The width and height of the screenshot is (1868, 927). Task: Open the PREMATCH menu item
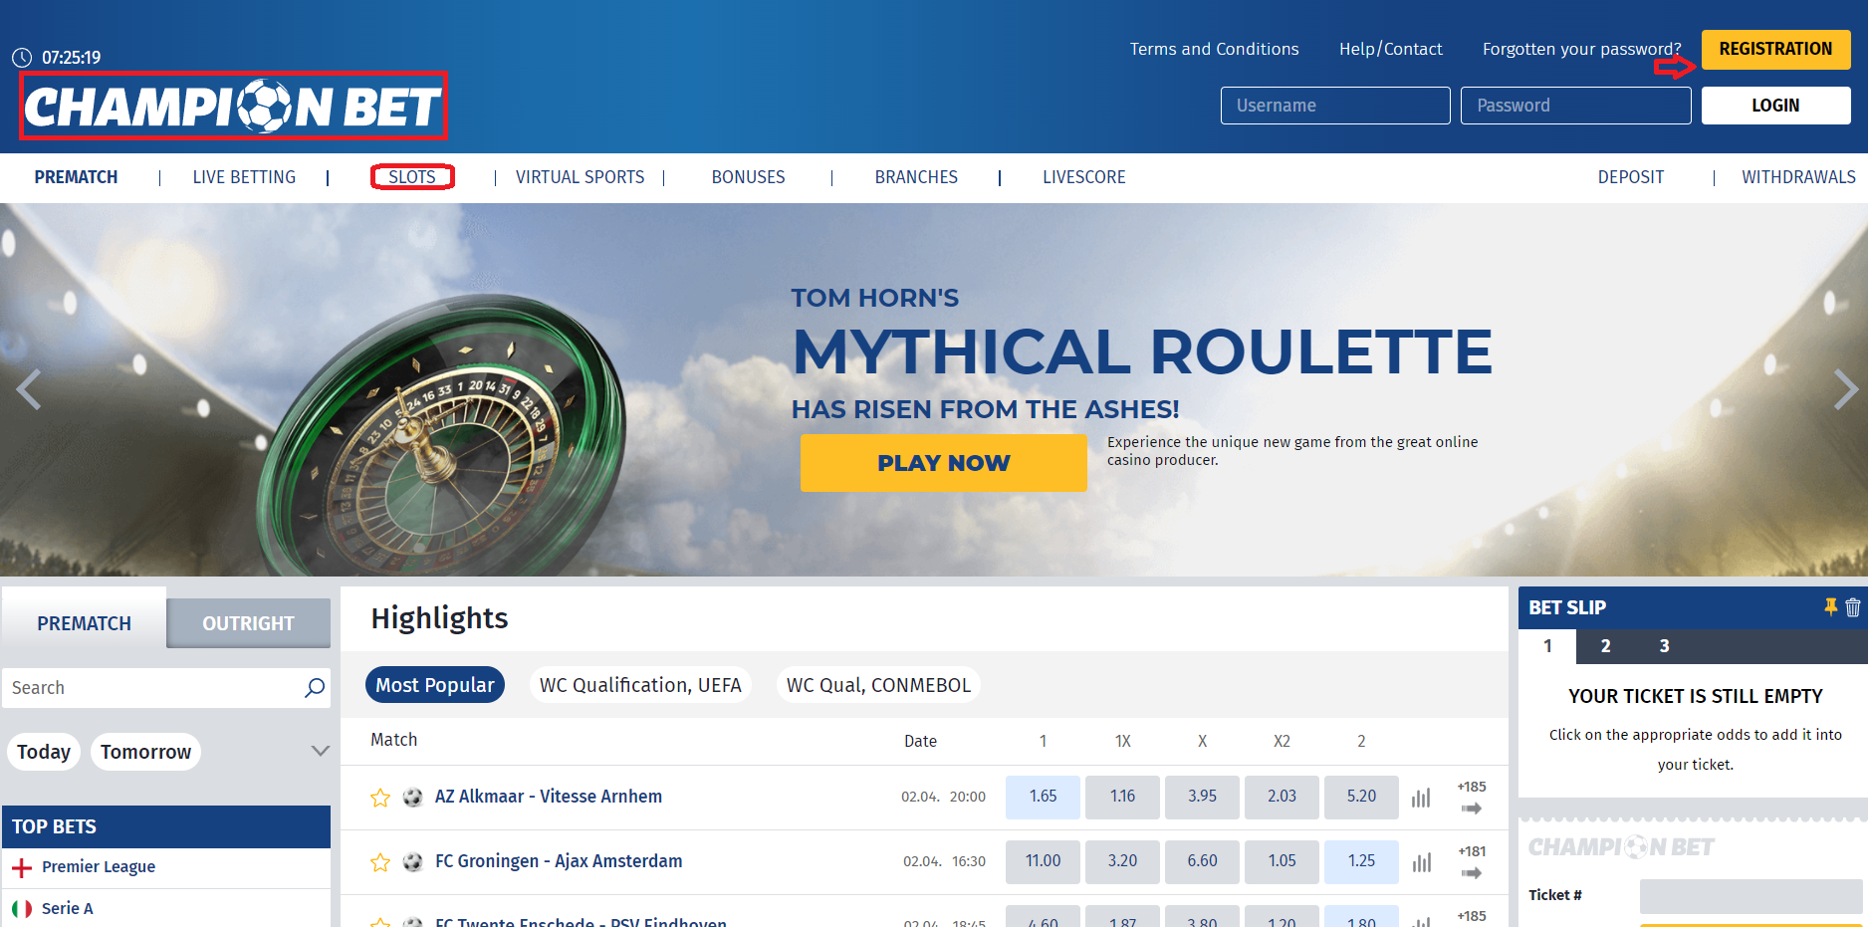click(x=76, y=177)
